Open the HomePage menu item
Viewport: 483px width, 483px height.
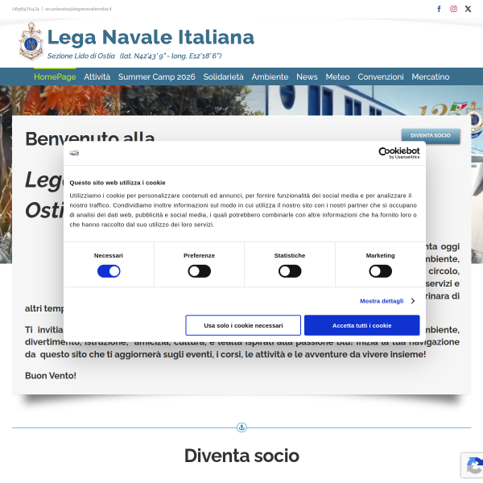(55, 76)
